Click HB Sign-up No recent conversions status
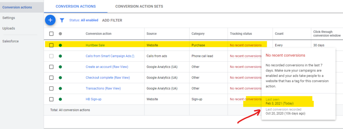Image resolution: width=343 pixels, height=129 pixels. point(246,99)
